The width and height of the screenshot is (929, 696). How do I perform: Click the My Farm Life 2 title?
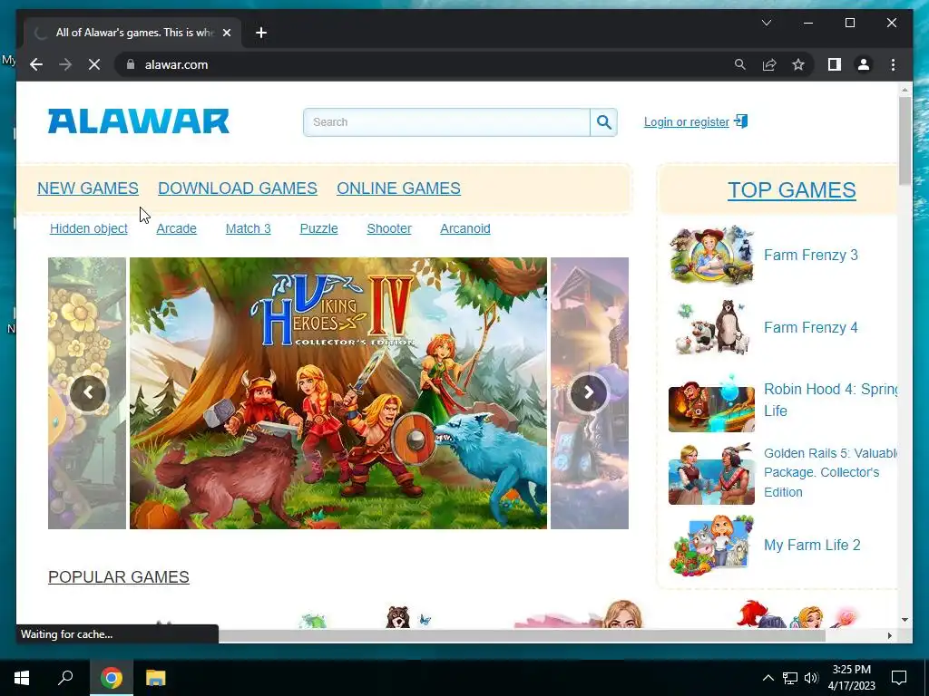pos(812,545)
